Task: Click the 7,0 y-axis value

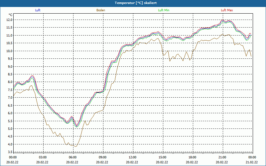Action: point(10,98)
